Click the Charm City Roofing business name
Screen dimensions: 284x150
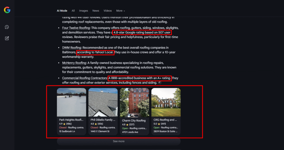pos(134,121)
